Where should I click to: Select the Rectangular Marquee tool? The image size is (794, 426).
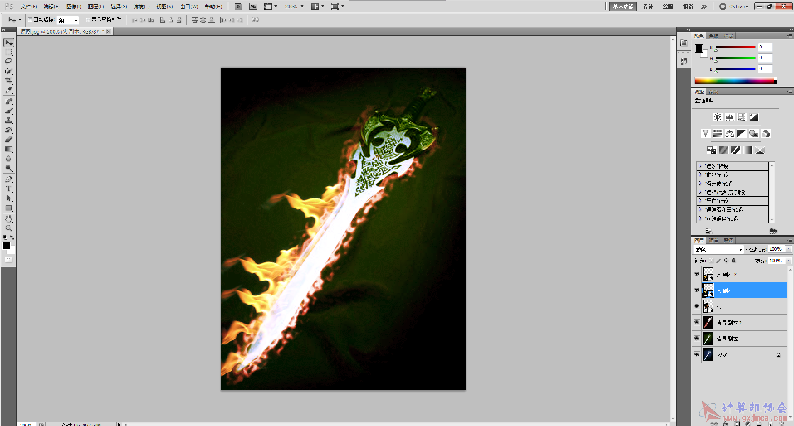click(9, 52)
